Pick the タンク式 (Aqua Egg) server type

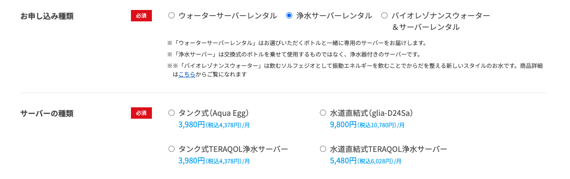[x=171, y=113]
